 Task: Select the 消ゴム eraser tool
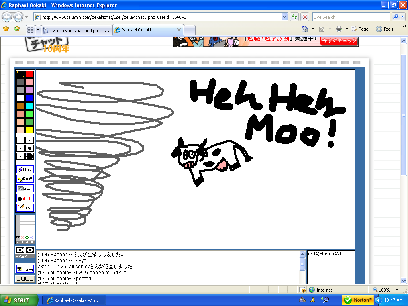pos(25,169)
